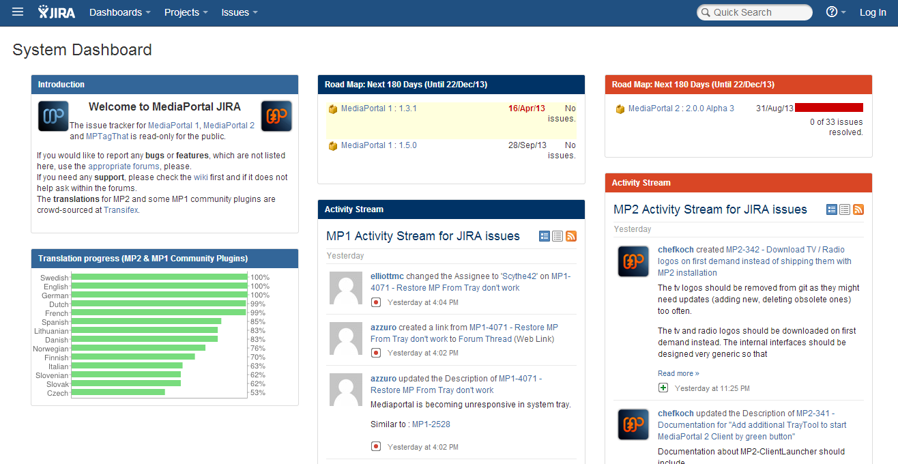Open the hamburger sidebar menu icon
The height and width of the screenshot is (464, 898).
click(x=18, y=12)
